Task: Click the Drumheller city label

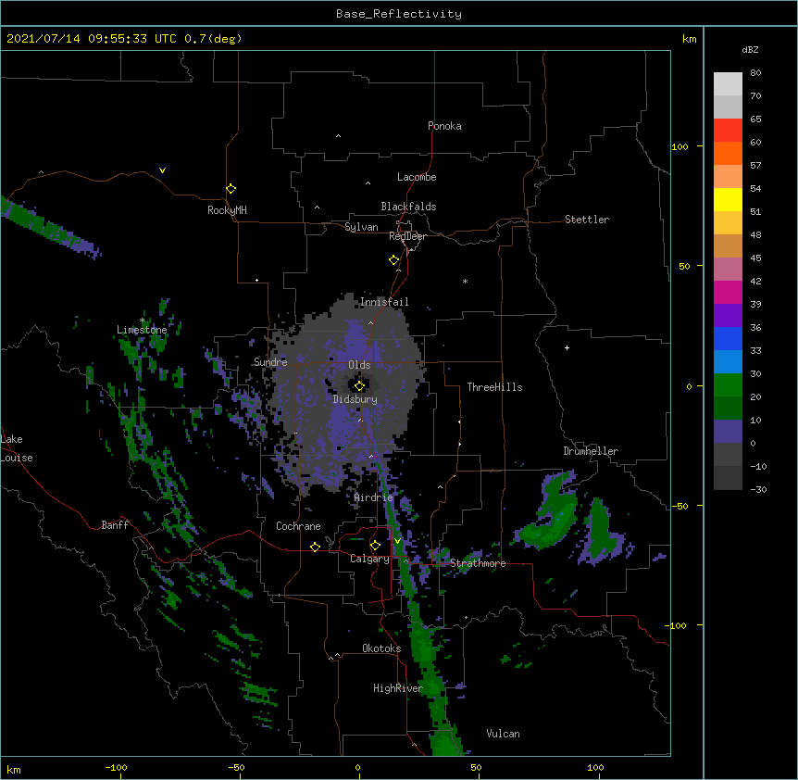Action: coord(591,451)
